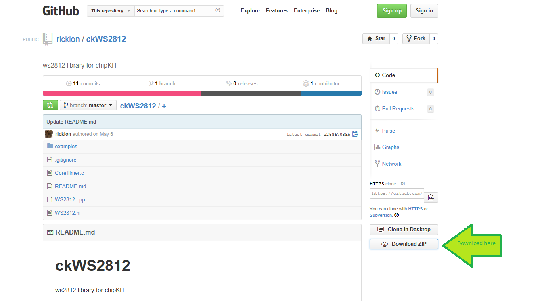
Task: Click the green Sign up button
Action: tap(392, 11)
